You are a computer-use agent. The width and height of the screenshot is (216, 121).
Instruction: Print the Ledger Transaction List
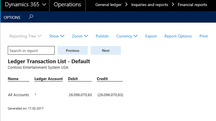(x=204, y=36)
